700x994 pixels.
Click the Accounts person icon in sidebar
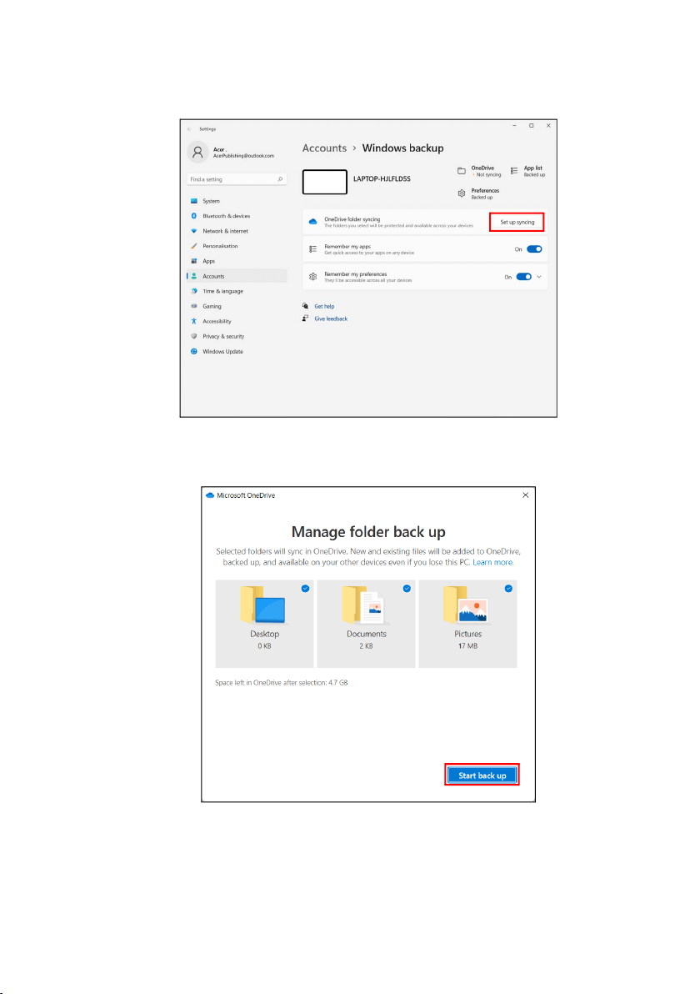(194, 276)
